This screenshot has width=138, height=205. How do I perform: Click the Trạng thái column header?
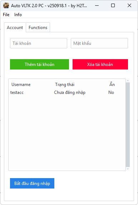[x=65, y=85]
